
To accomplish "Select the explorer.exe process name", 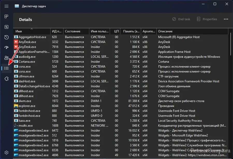I will [27, 106].
